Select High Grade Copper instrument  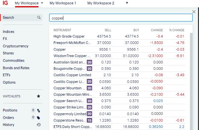pos(69,36)
